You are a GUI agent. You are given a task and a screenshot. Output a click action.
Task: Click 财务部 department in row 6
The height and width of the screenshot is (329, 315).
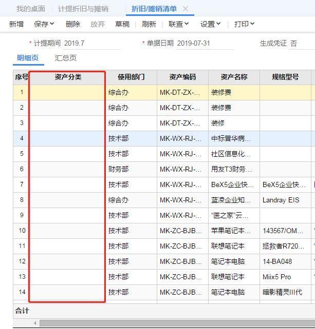pyautogui.click(x=119, y=169)
